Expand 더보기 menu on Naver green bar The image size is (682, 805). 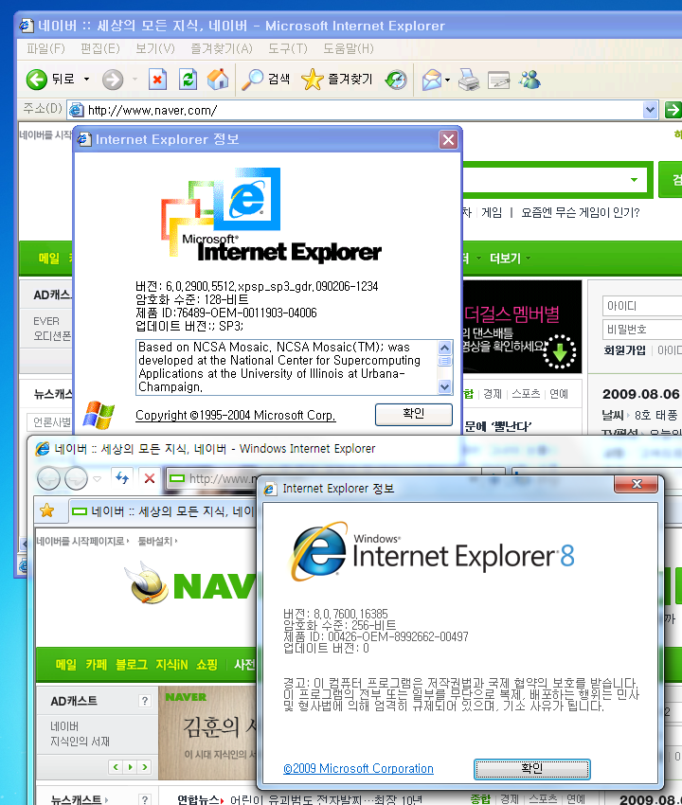tap(510, 258)
